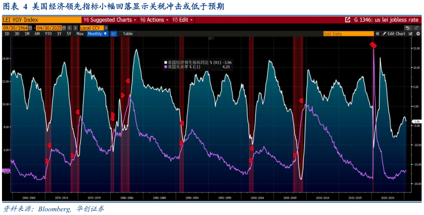424x215 pixels.
Task: Select the 5Y time range
Action: [69, 34]
